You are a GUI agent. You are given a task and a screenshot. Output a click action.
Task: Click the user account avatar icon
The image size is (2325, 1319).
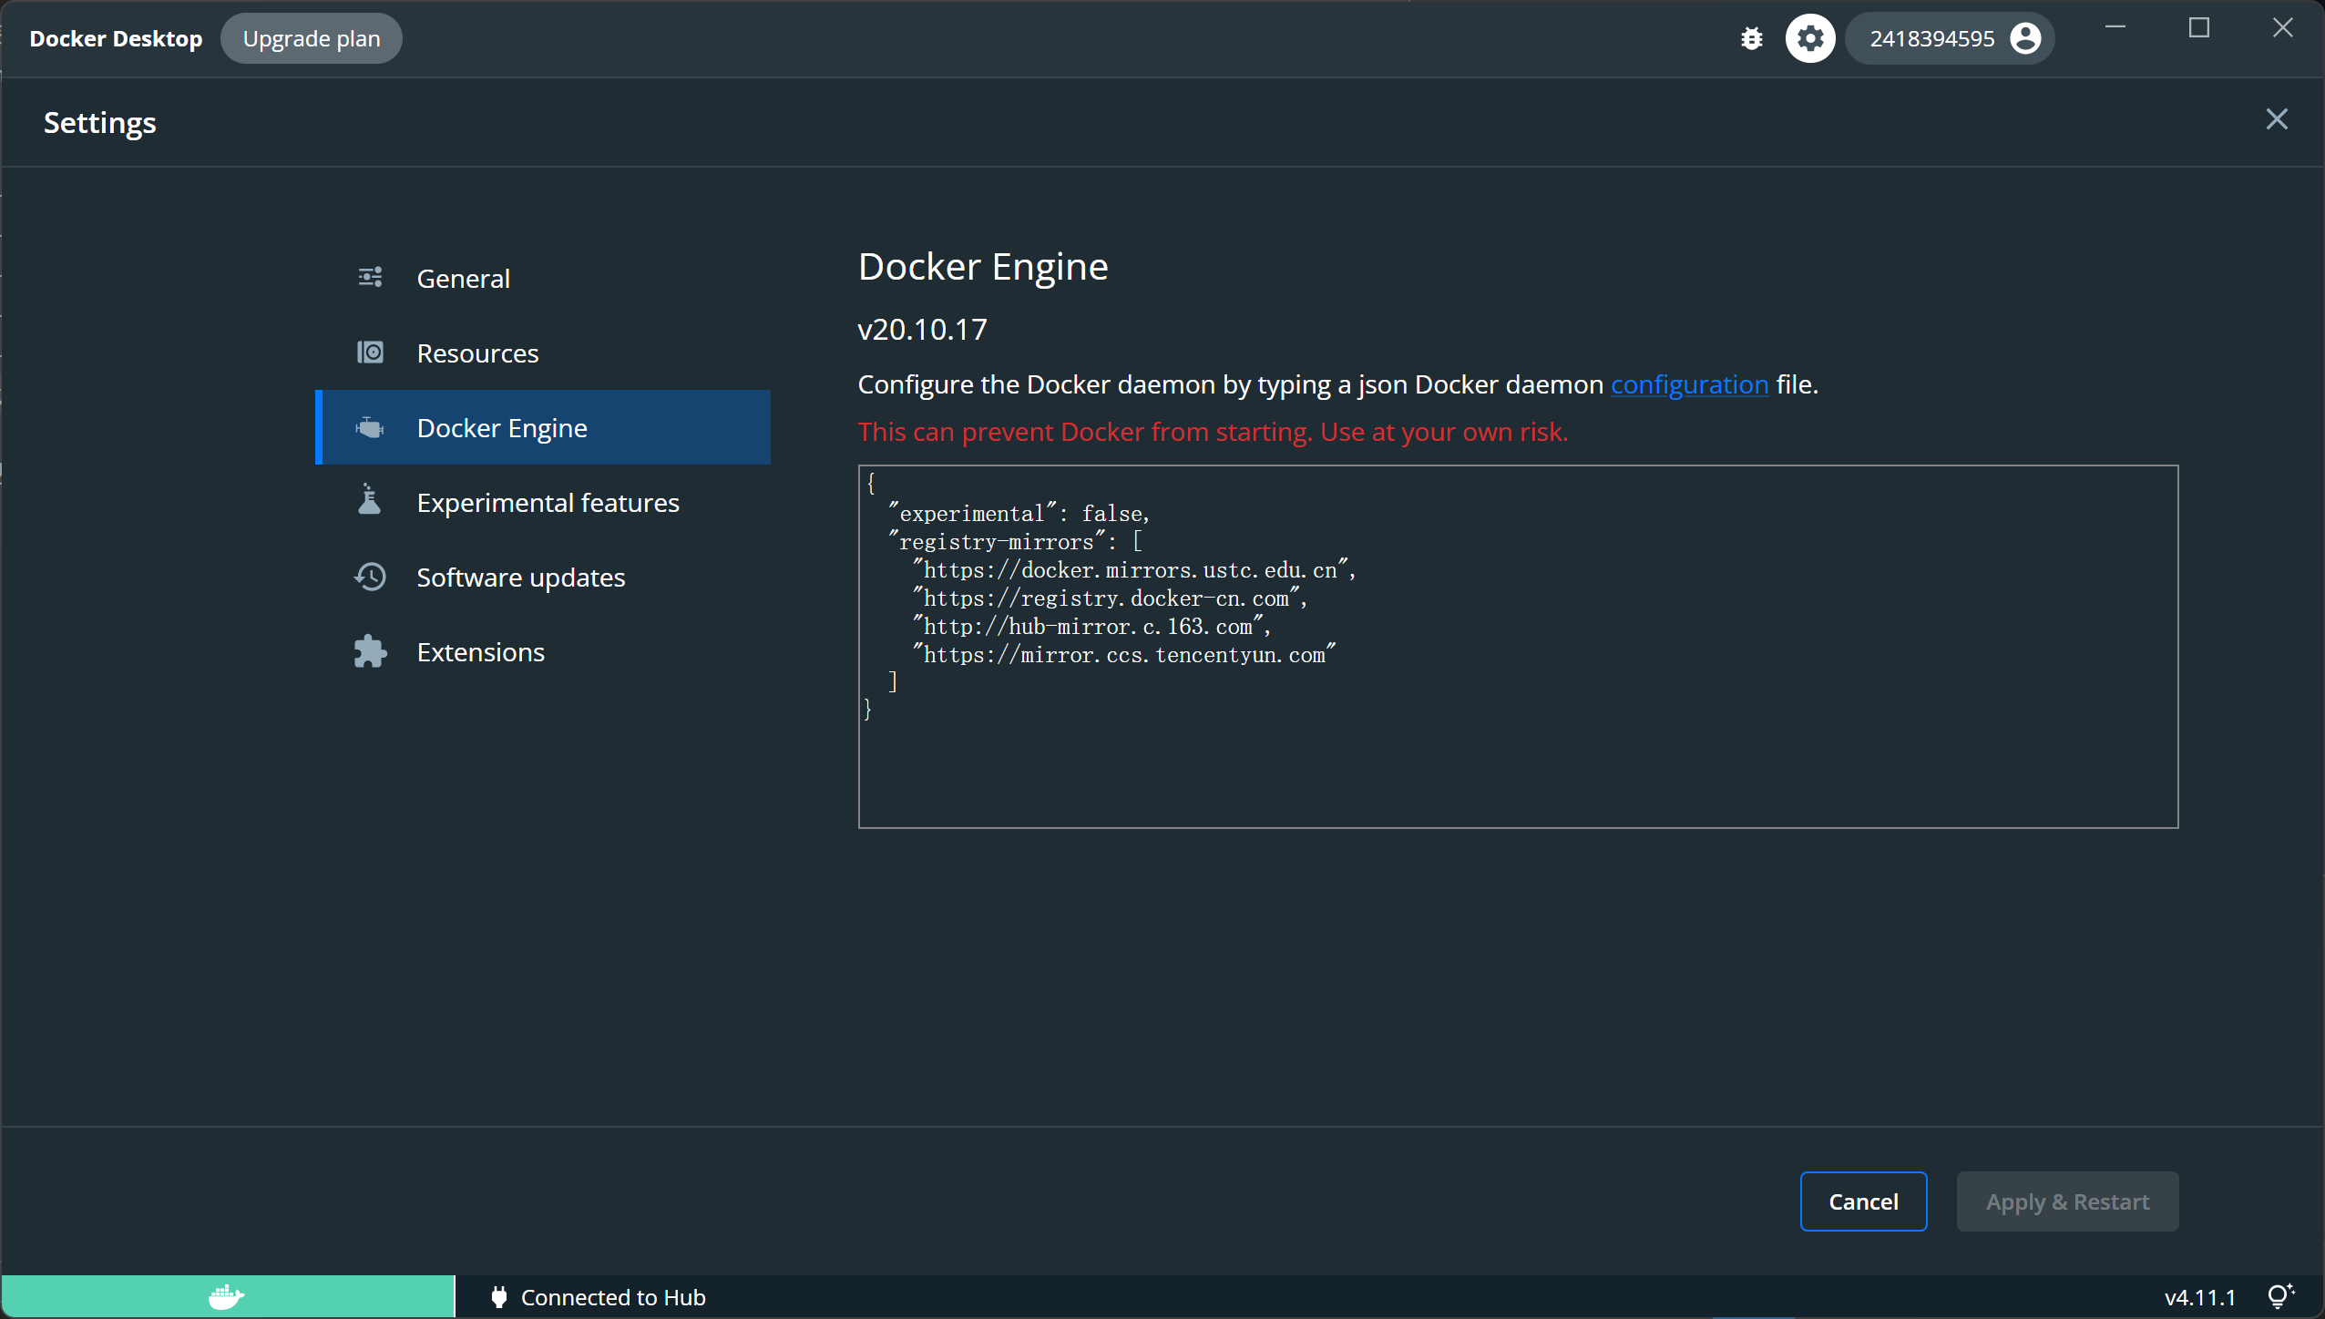[x=2025, y=38]
